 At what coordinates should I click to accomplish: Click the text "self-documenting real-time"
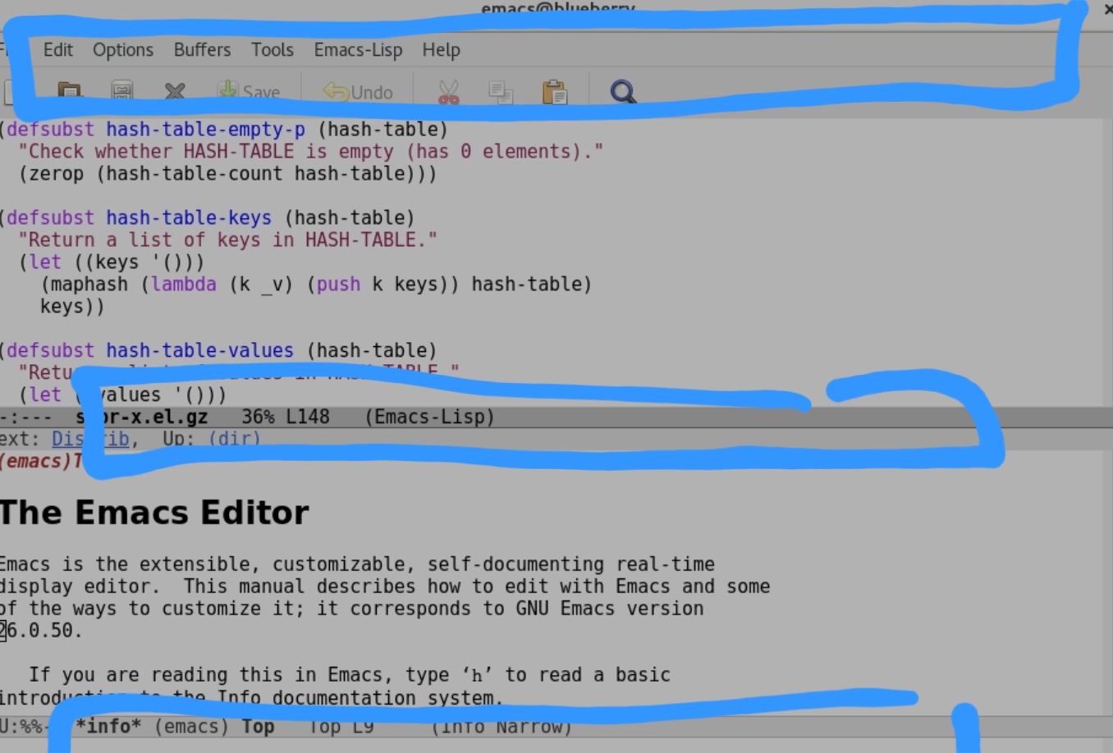coord(570,564)
